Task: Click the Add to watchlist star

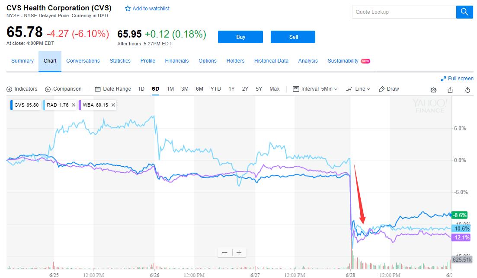Action: click(x=128, y=9)
